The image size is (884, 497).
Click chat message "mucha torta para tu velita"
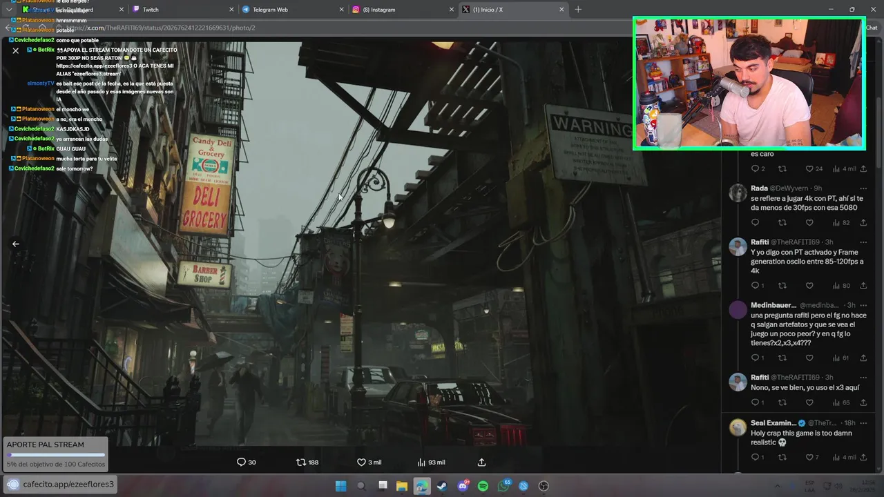[x=86, y=159]
